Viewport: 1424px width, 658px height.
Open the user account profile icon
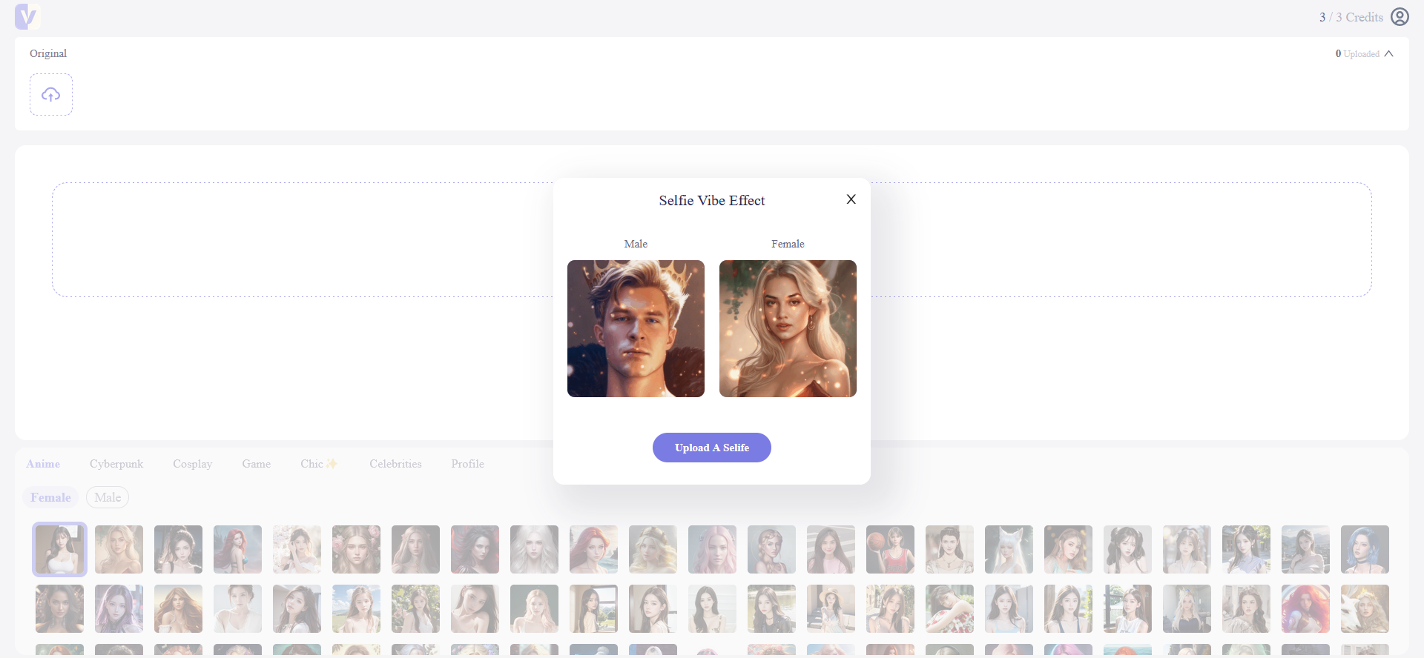(x=1400, y=17)
